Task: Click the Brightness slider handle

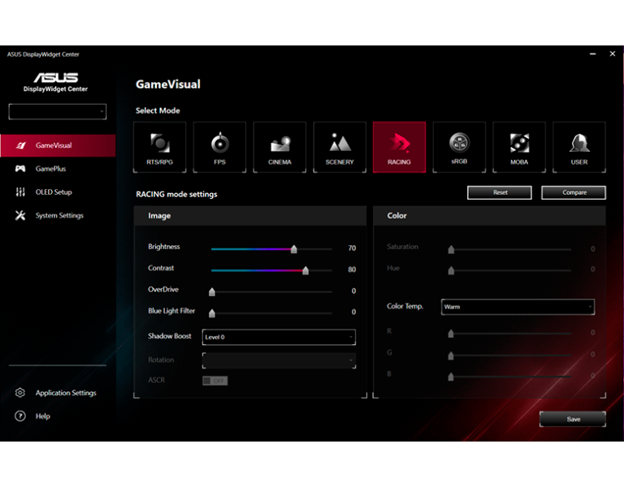Action: tap(293, 249)
